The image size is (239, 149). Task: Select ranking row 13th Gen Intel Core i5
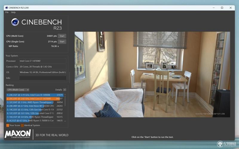tap(35, 110)
